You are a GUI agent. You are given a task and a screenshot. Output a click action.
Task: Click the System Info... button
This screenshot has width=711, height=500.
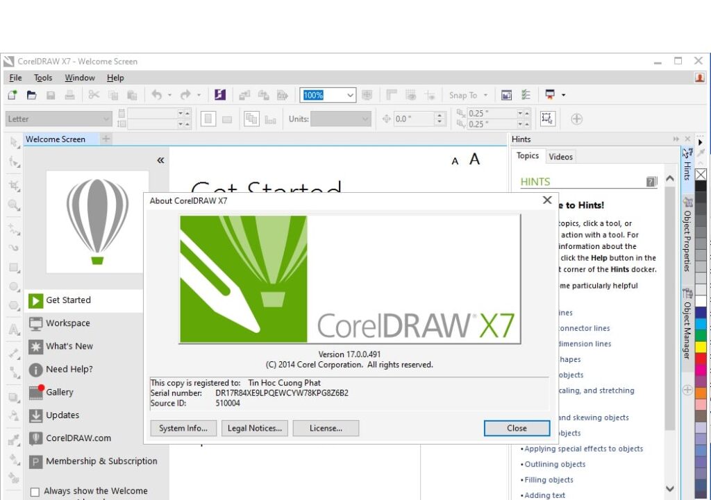[183, 429]
